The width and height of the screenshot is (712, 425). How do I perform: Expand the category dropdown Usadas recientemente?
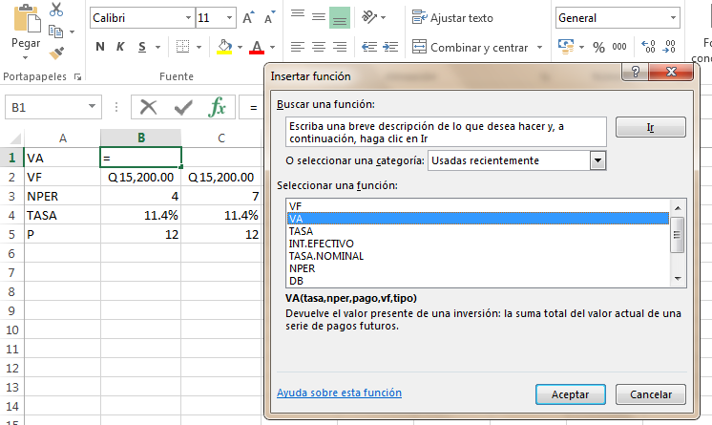click(x=598, y=160)
